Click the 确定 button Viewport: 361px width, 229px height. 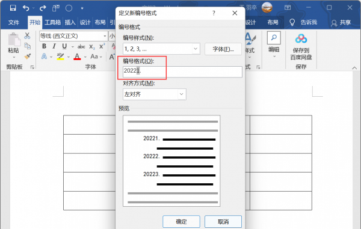tap(181, 222)
